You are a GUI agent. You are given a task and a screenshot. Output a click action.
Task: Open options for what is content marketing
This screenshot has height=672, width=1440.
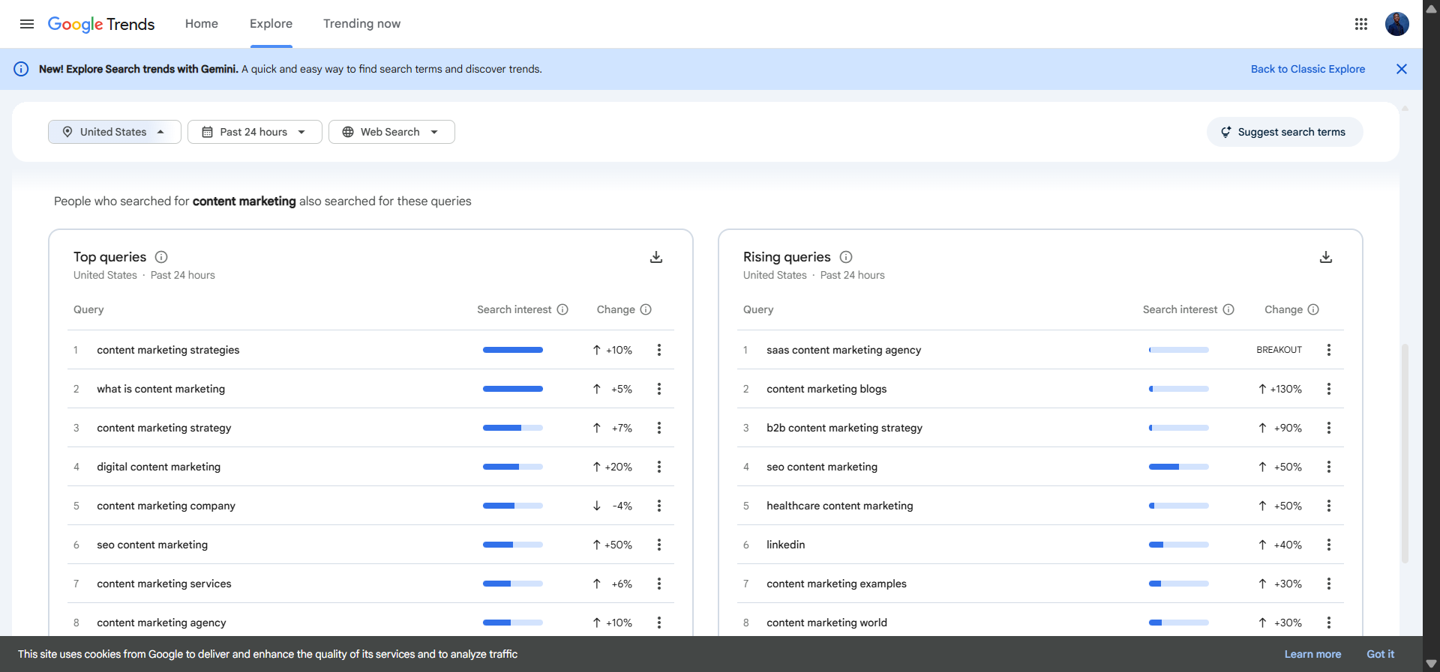pyautogui.click(x=659, y=389)
